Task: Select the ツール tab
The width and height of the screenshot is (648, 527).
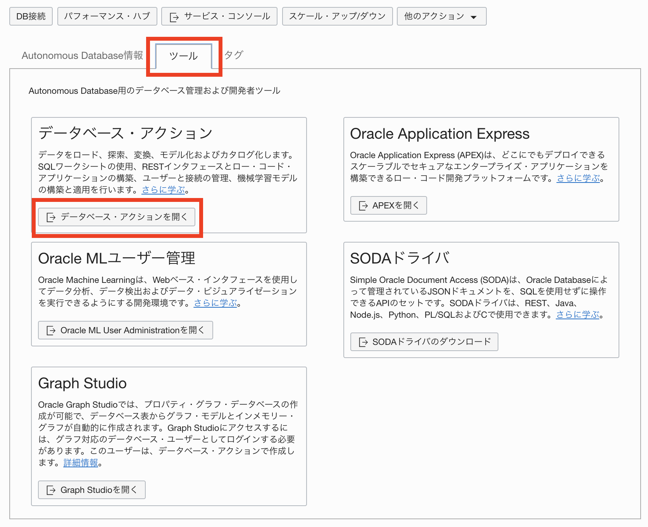Action: (x=184, y=56)
